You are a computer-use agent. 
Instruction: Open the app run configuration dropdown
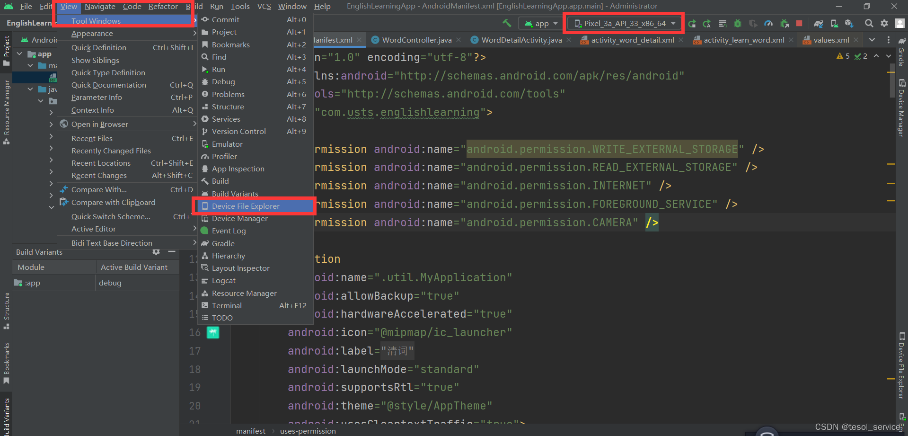[540, 23]
